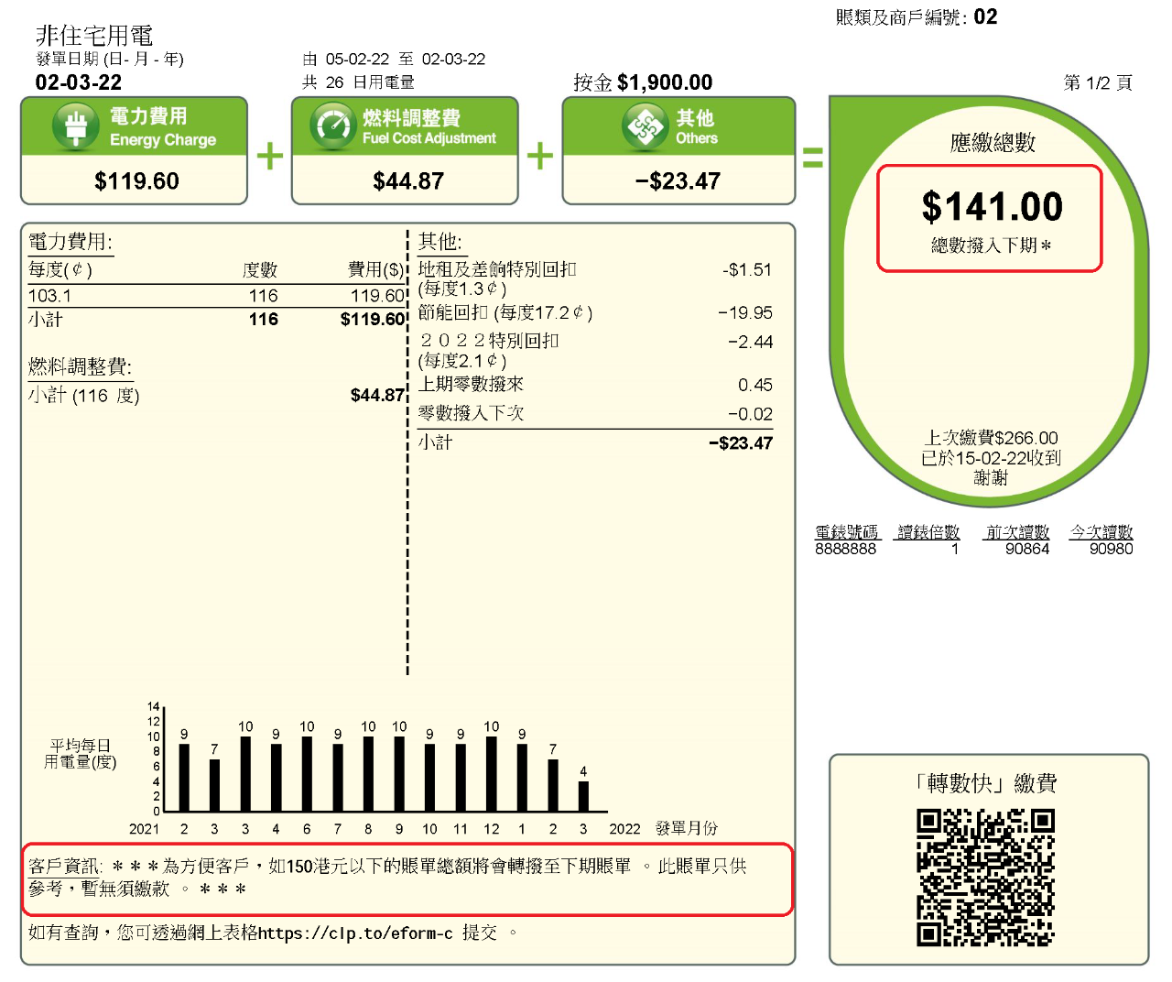Click the Energy Charge amount $119.60

click(x=136, y=181)
